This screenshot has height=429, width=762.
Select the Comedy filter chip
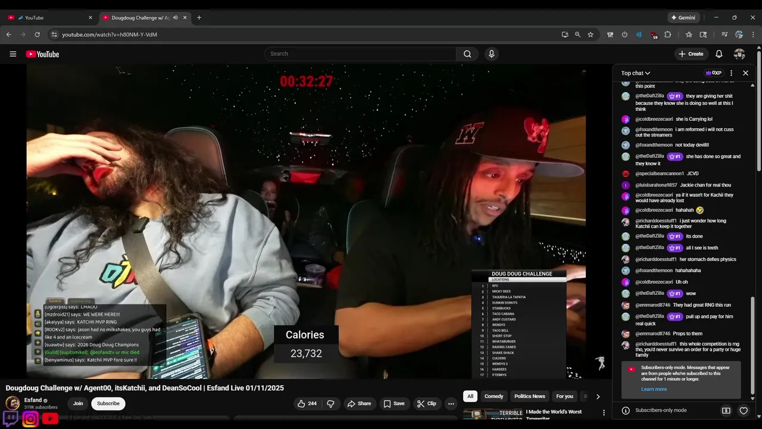[x=494, y=396]
